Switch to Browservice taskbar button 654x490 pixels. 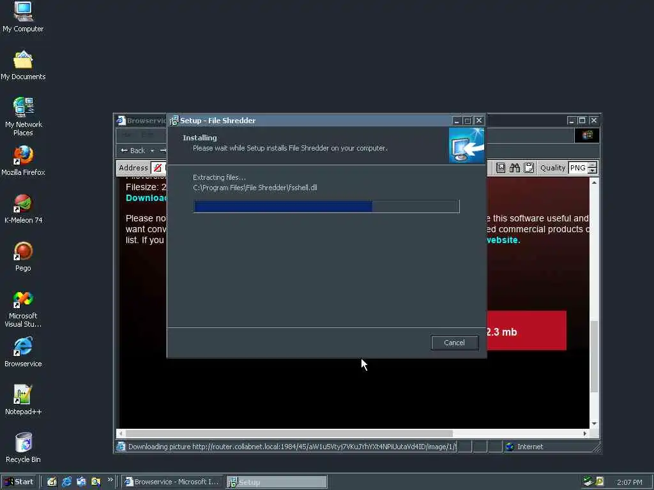pyautogui.click(x=172, y=482)
